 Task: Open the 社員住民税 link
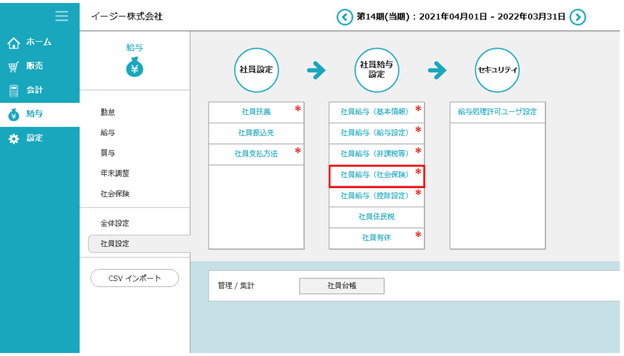[x=376, y=217]
